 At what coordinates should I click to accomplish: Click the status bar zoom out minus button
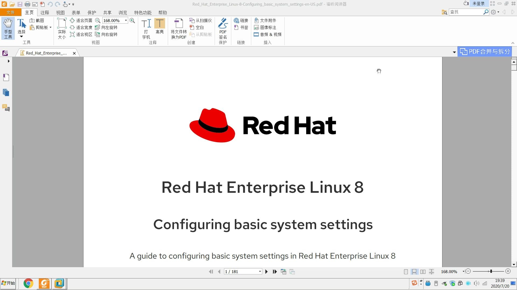click(468, 271)
